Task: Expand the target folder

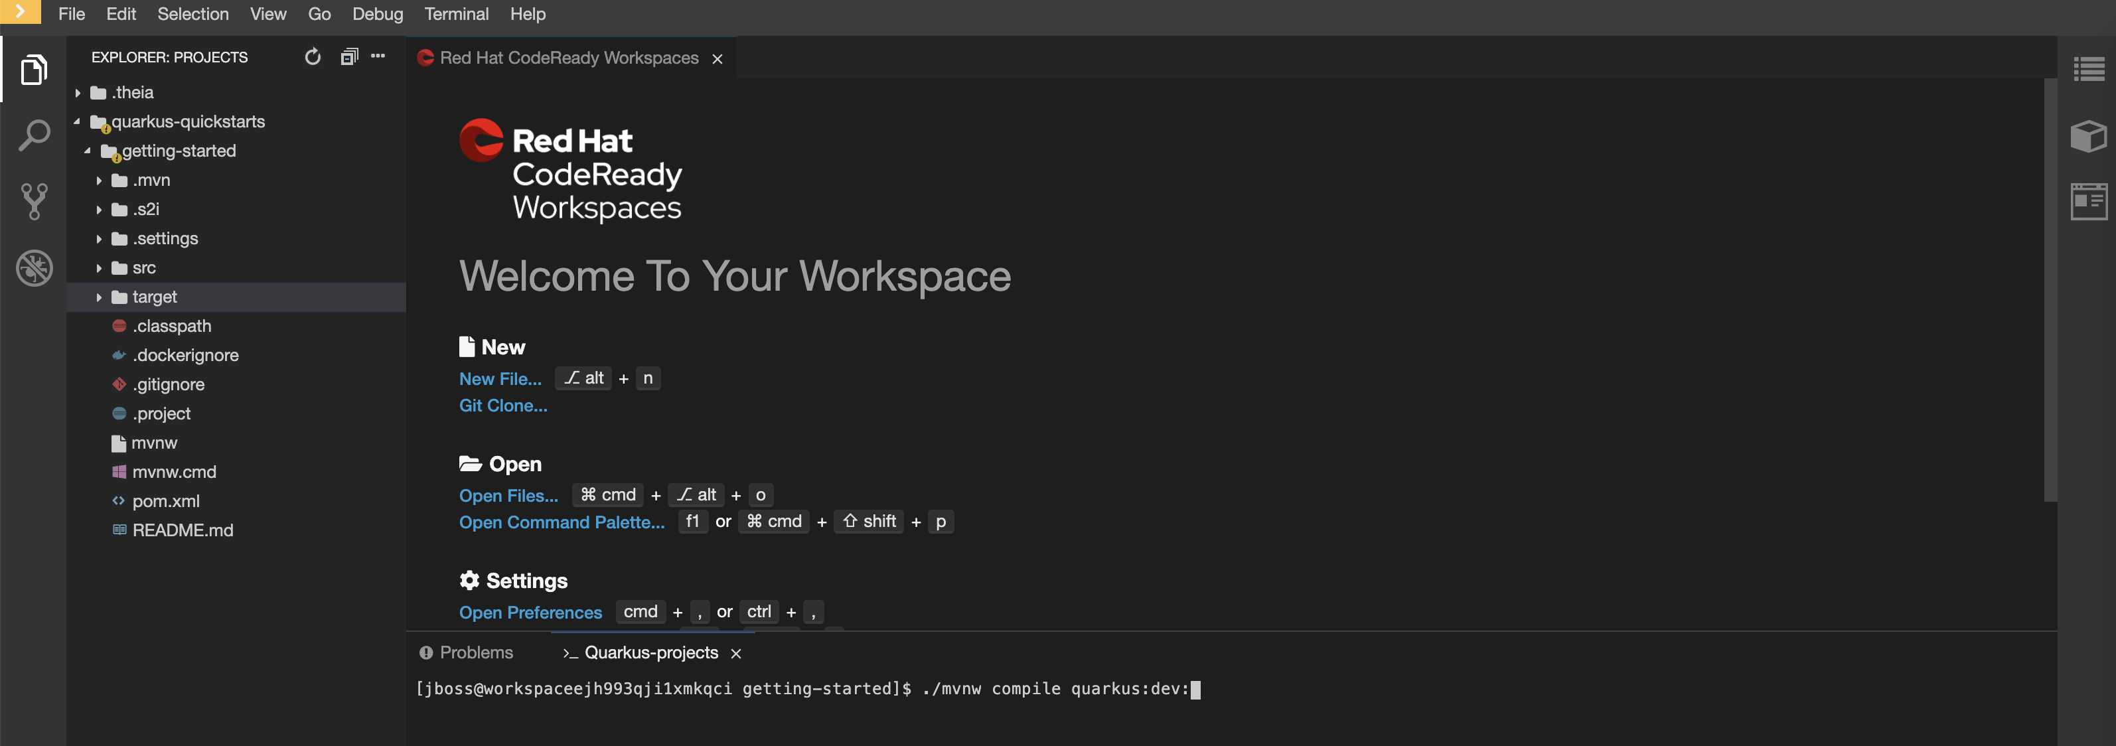Action: (100, 297)
